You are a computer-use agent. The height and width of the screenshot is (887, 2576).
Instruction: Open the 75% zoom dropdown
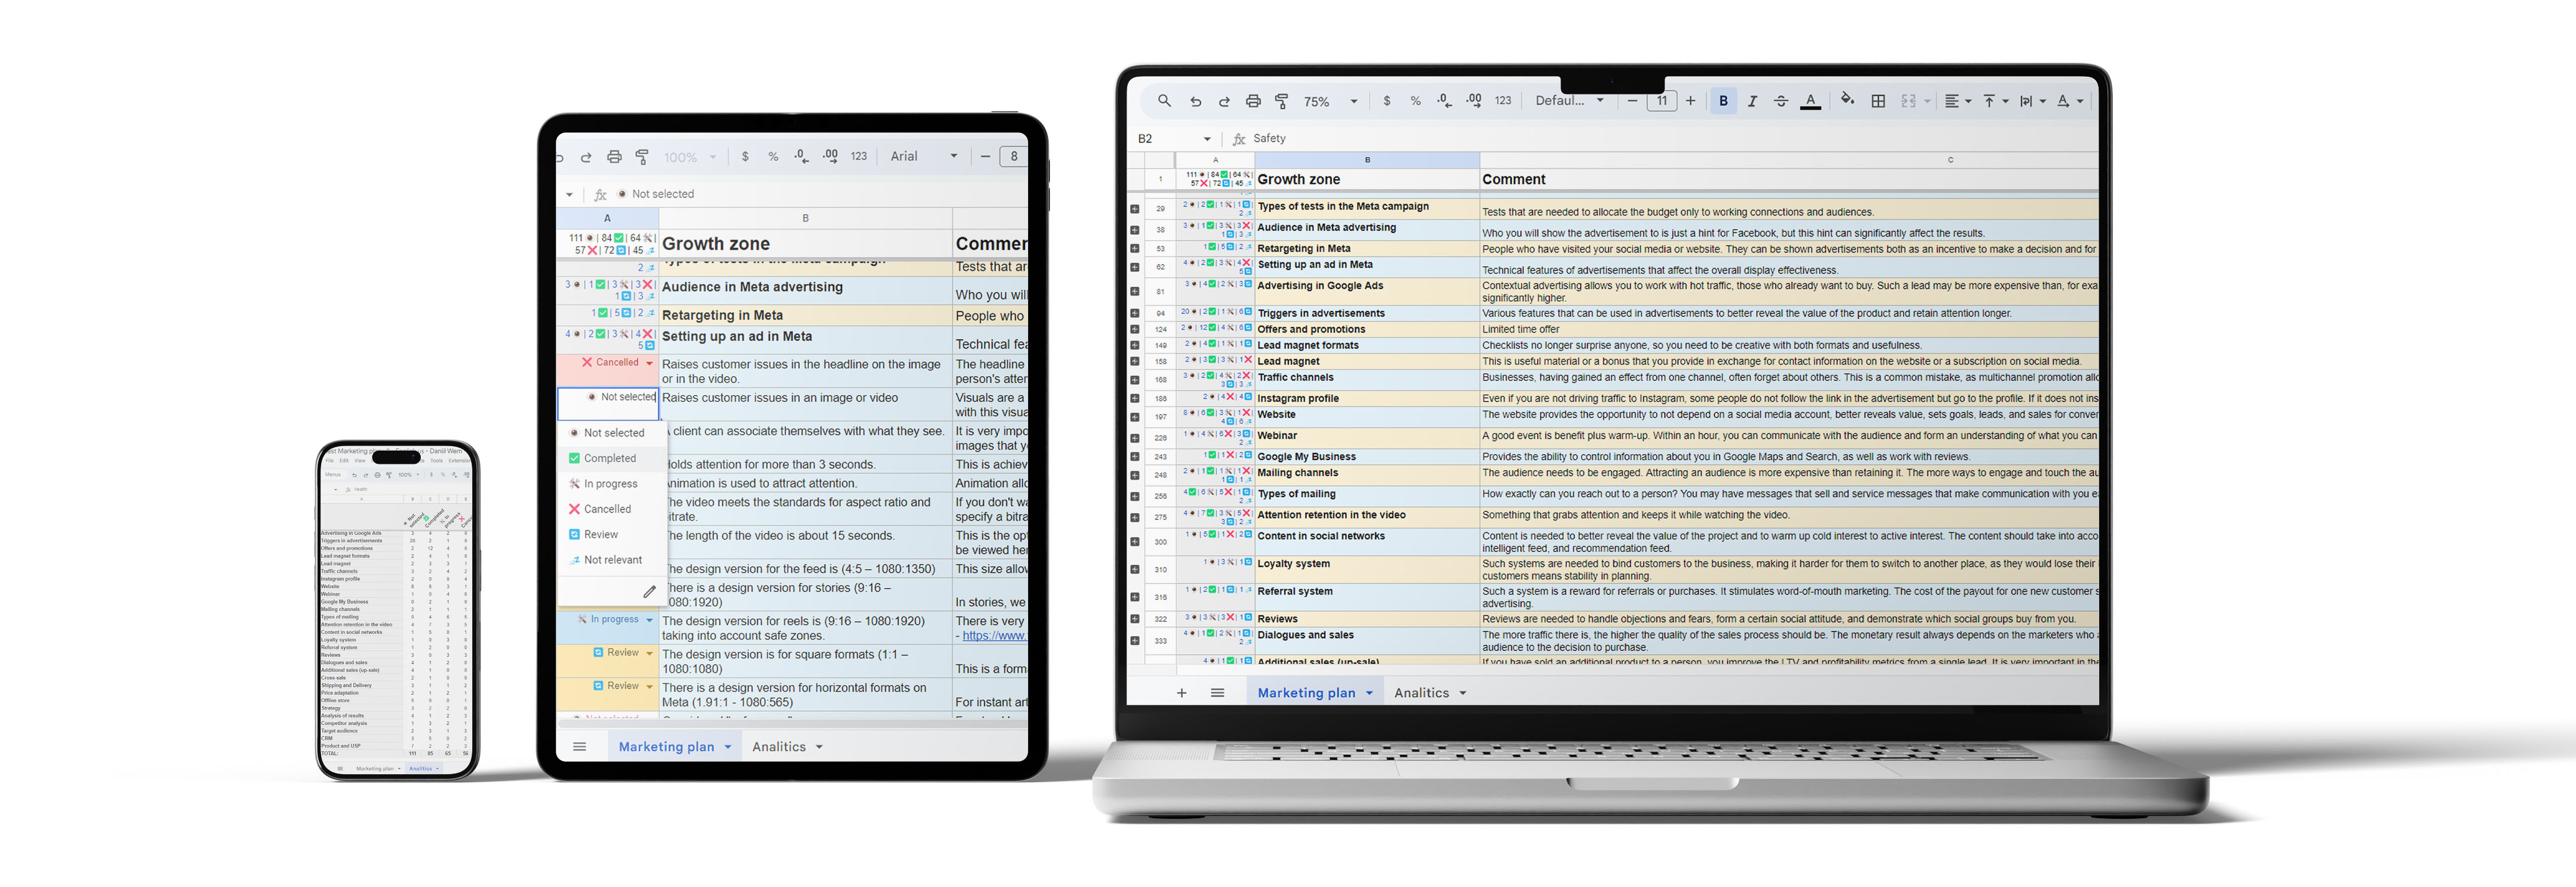1330,102
